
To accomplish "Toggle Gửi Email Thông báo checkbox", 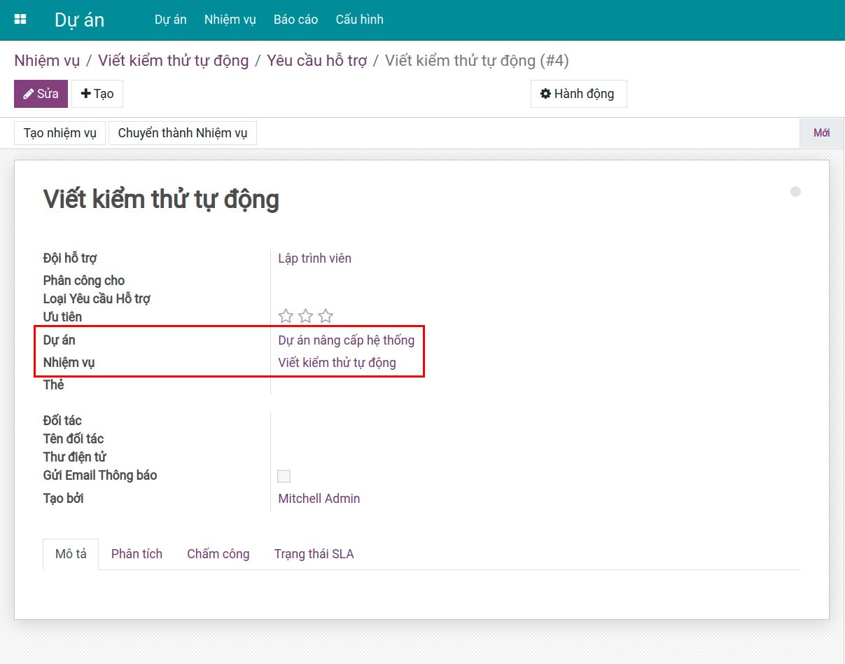I will (284, 476).
